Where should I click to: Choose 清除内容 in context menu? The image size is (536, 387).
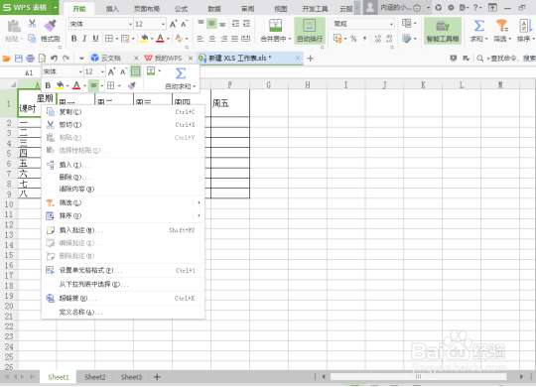point(123,189)
